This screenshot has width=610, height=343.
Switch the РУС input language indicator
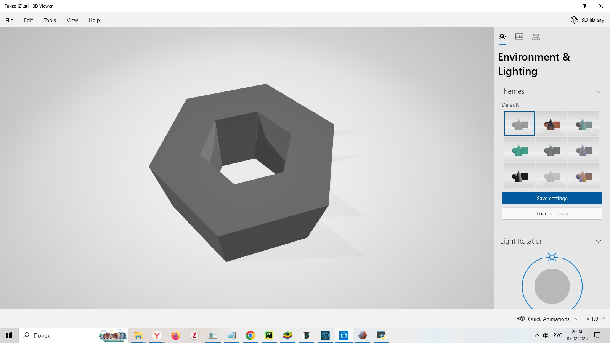(x=558, y=335)
